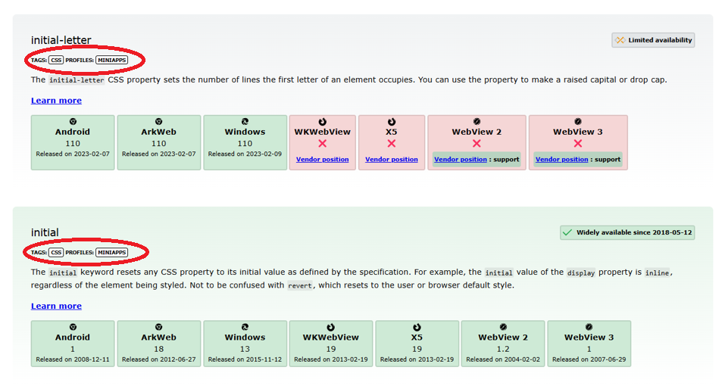722x389 pixels.
Task: Click the WebView 2 icon in initial section
Action: [x=503, y=327]
